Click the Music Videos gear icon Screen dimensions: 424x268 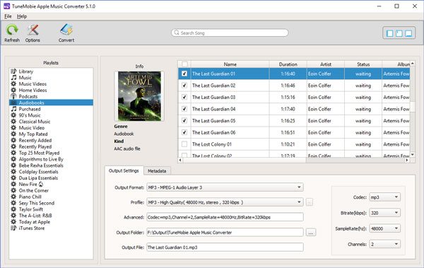pos(13,84)
